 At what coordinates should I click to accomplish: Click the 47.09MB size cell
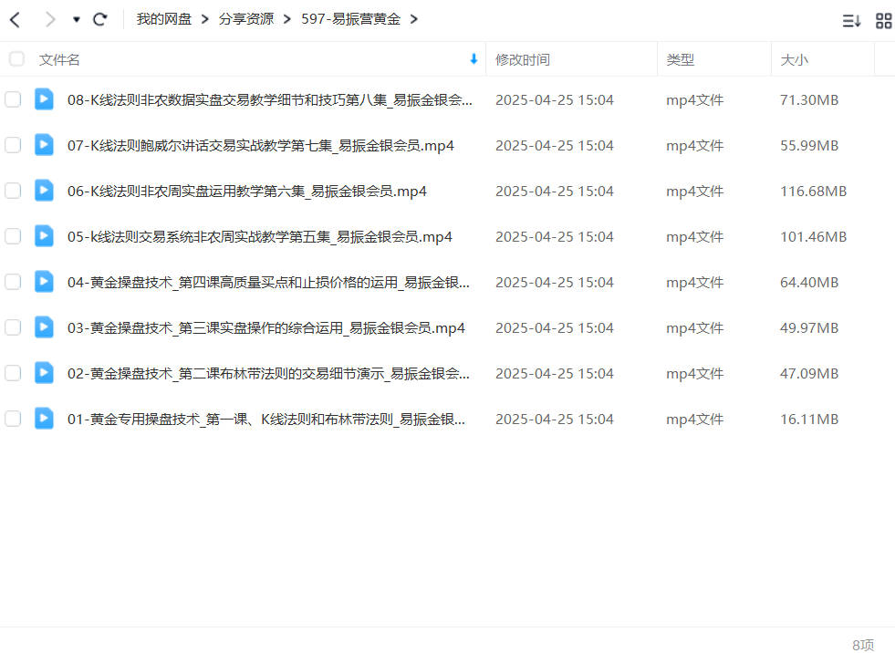pos(809,374)
